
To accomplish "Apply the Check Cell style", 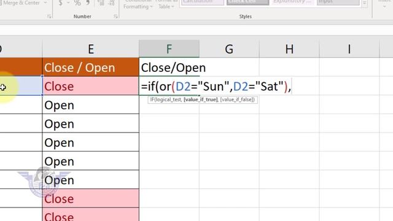I will 247,2.
